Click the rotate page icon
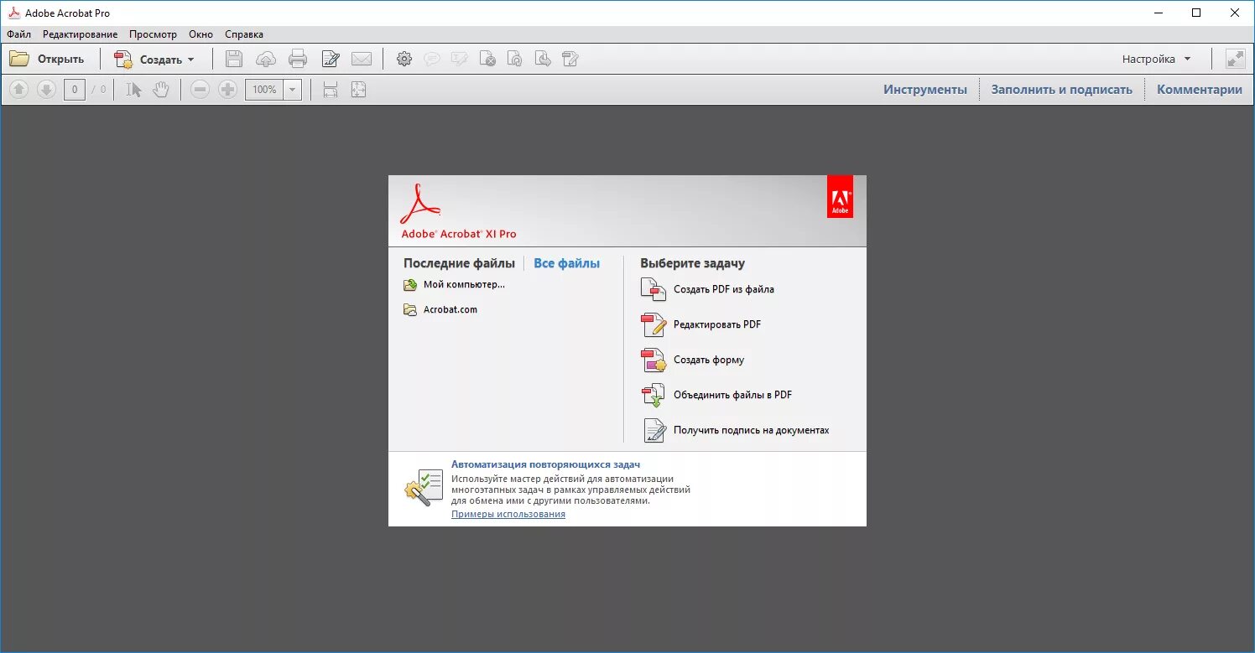Image resolution: width=1255 pixels, height=653 pixels. click(x=515, y=59)
